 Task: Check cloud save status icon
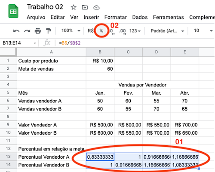click(x=96, y=7)
